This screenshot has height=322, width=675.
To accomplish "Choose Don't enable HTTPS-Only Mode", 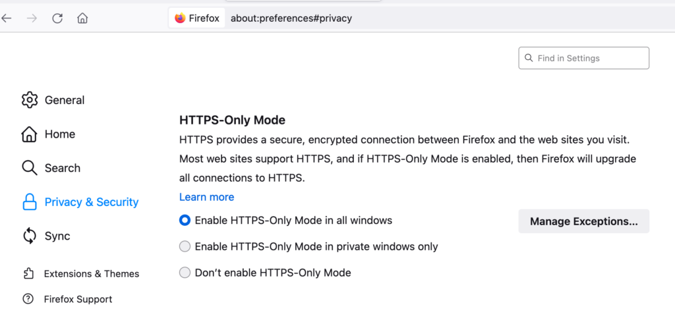I will coord(185,273).
